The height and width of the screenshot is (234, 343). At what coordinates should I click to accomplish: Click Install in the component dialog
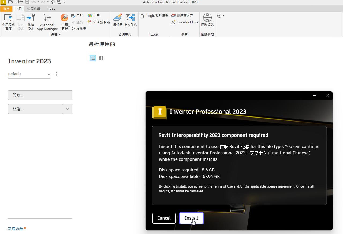(x=192, y=218)
